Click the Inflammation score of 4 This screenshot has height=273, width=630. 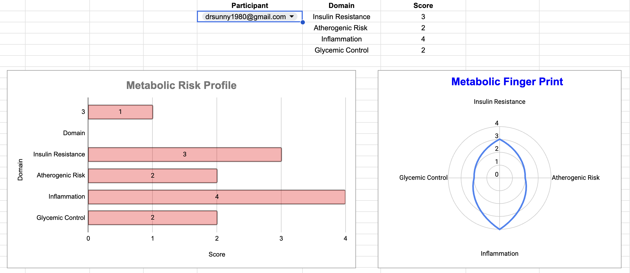coord(423,39)
